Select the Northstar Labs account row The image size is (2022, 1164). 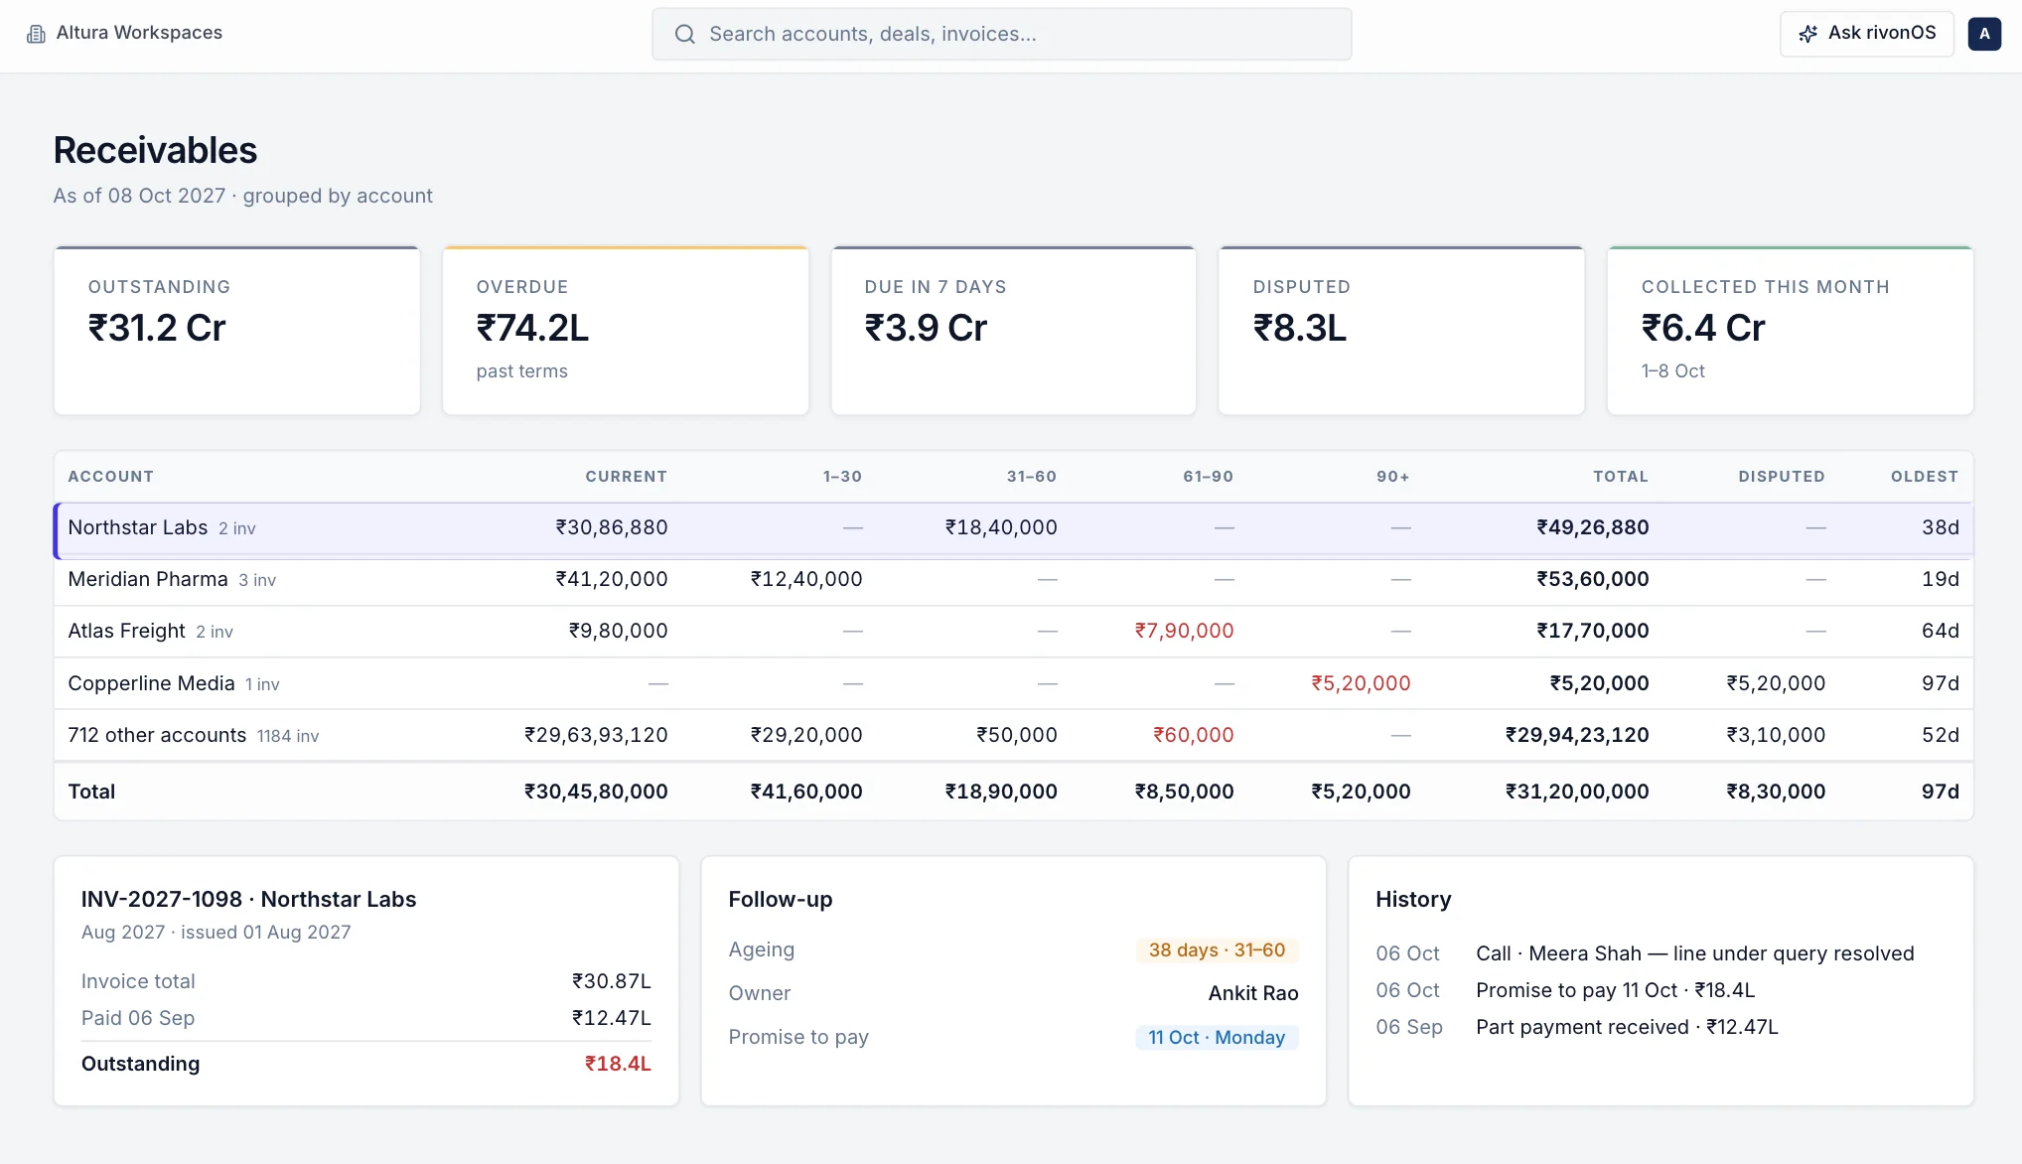[x=1013, y=528]
